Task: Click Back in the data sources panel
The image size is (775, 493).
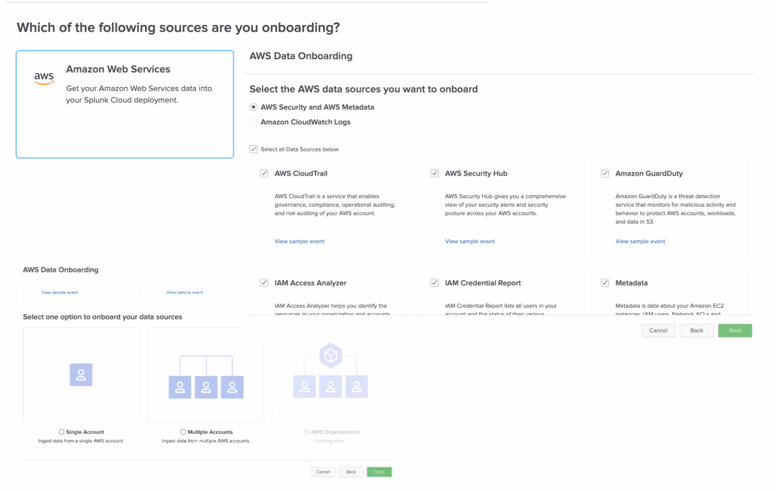Action: (696, 331)
